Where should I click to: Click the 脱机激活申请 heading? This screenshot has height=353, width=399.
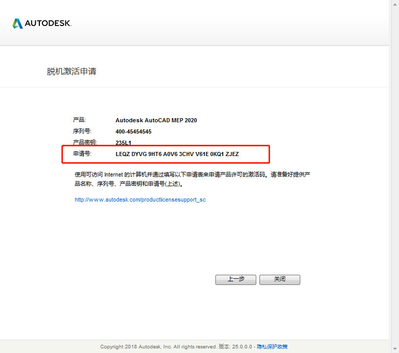coord(72,71)
